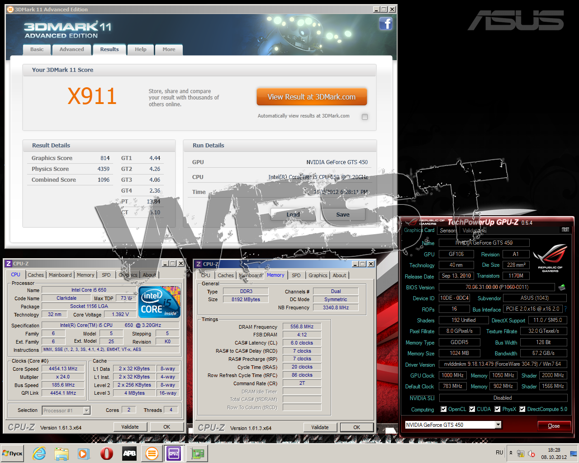Click the Load button in 3DMark
This screenshot has width=579, height=463.
(x=293, y=215)
